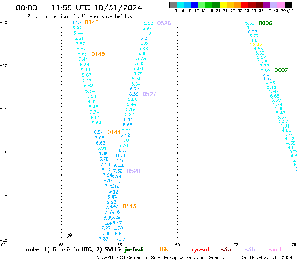Select the 5.83 value next to pass 0145

(x=82, y=54)
